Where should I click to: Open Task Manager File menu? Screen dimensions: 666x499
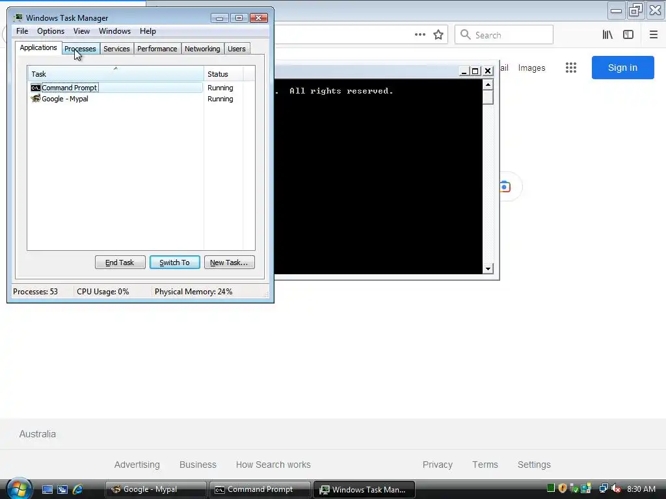(22, 31)
